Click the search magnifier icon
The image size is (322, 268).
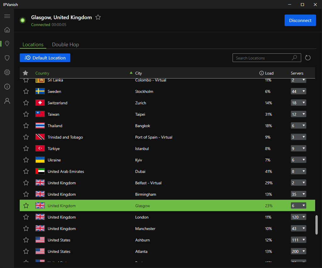[294, 58]
